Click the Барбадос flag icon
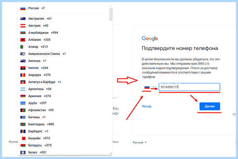 pos(23,131)
